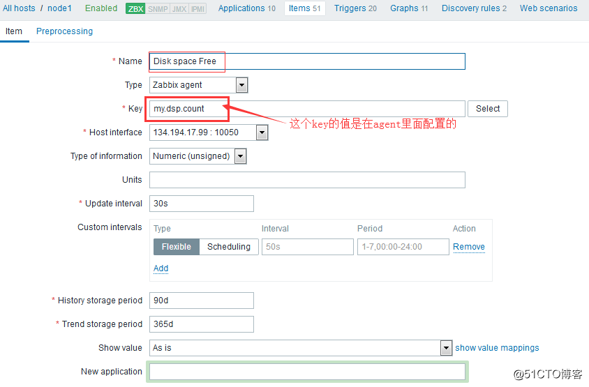The image size is (589, 387).
Task: Click the IPMI availability indicator
Action: 197,8
